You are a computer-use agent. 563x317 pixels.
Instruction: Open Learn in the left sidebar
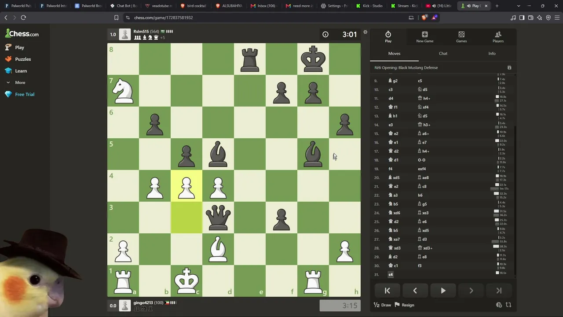pos(16,70)
